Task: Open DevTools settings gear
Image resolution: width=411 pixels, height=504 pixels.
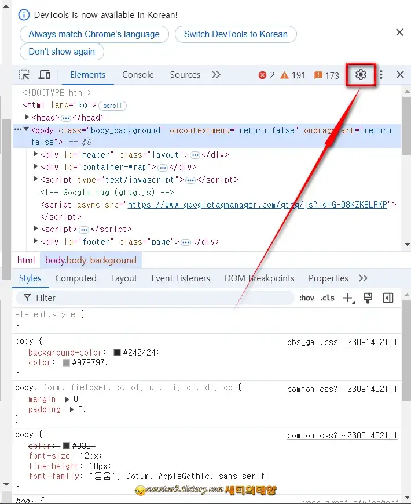Action: pos(361,75)
